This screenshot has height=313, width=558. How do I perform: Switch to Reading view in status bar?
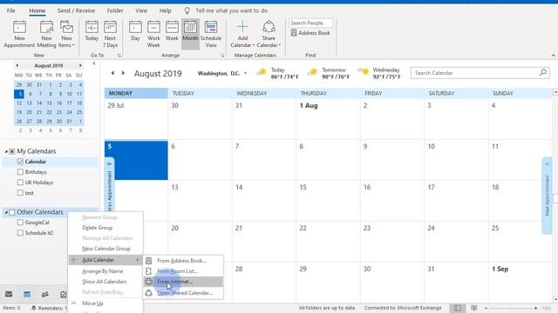click(473, 308)
